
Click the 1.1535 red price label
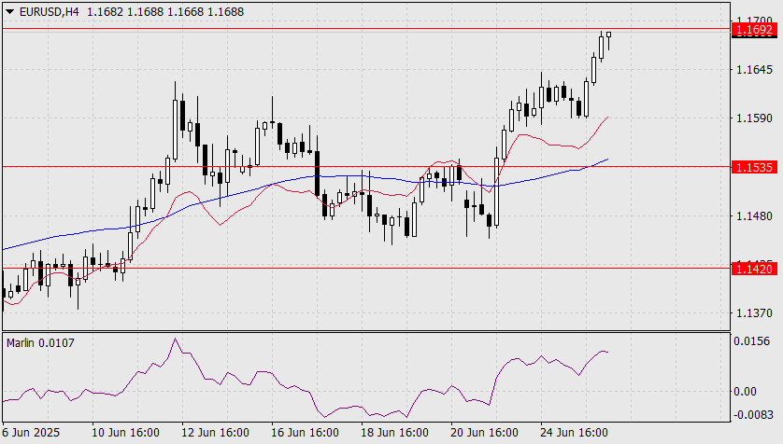755,167
